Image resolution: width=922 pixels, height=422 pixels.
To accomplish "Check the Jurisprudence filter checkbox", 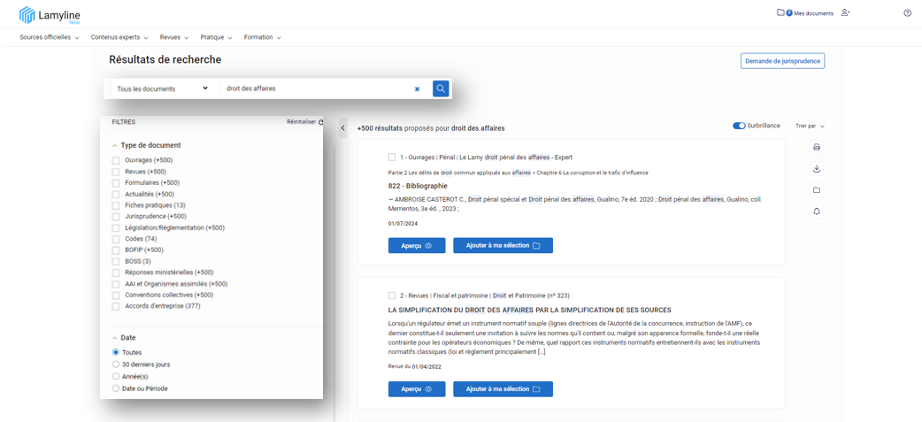I will [x=116, y=217].
